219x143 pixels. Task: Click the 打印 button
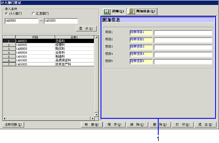pyautogui.click(x=183, y=125)
